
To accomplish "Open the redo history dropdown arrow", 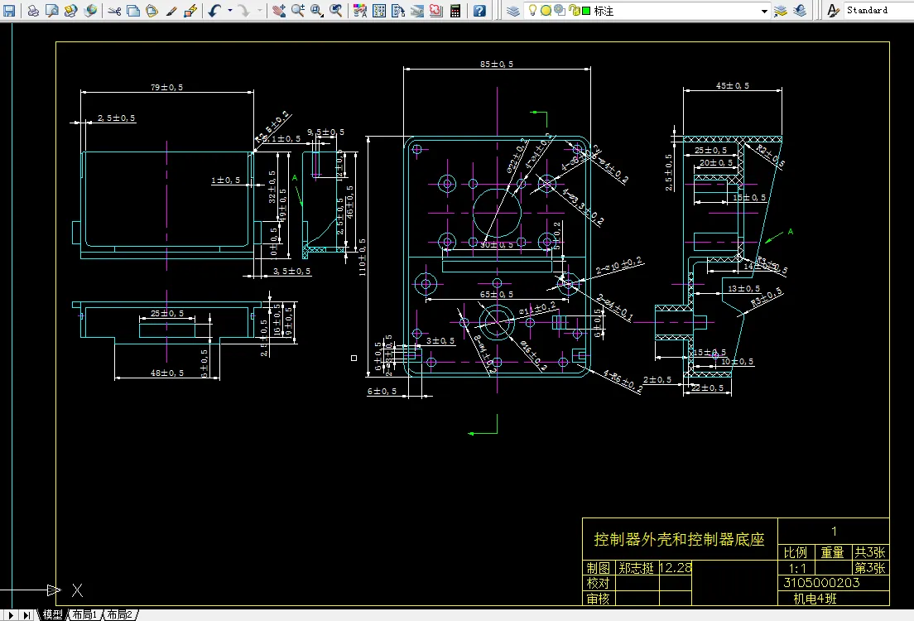I will point(259,11).
